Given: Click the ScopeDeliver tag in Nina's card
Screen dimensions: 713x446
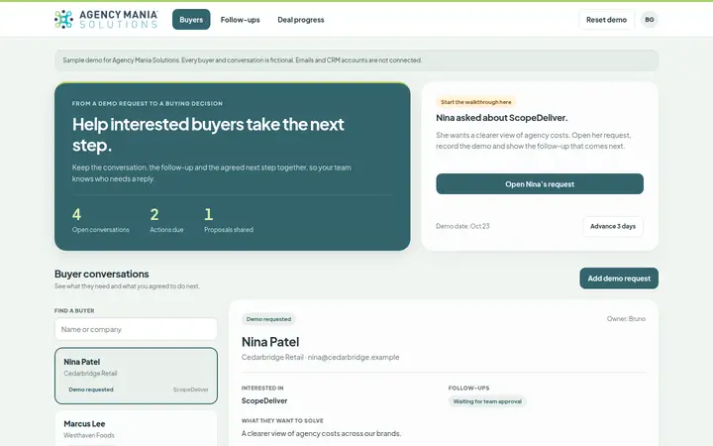Looking at the screenshot, I should (190, 390).
